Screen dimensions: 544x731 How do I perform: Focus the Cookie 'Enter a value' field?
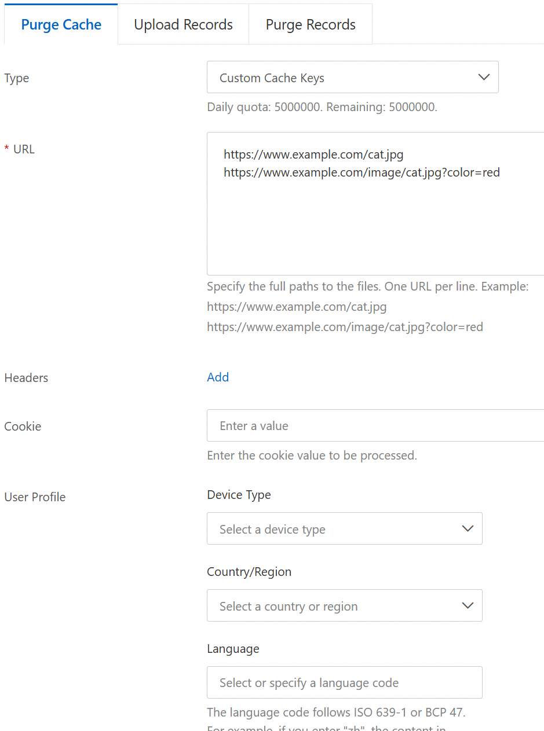click(x=375, y=426)
